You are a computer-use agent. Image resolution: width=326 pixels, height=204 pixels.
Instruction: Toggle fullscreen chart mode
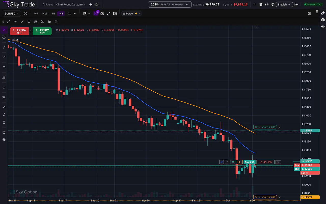(108, 14)
